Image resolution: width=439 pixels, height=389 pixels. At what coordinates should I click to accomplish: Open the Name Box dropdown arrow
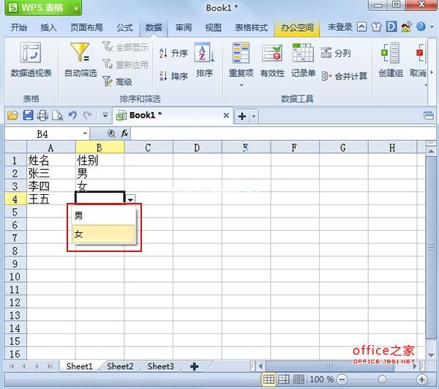click(85, 133)
